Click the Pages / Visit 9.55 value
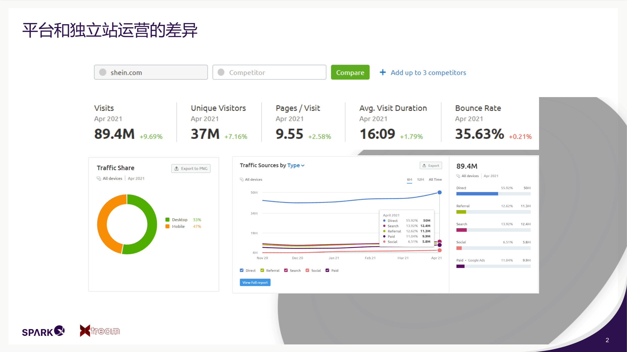Screen dimensions: 627x352 (x=290, y=134)
